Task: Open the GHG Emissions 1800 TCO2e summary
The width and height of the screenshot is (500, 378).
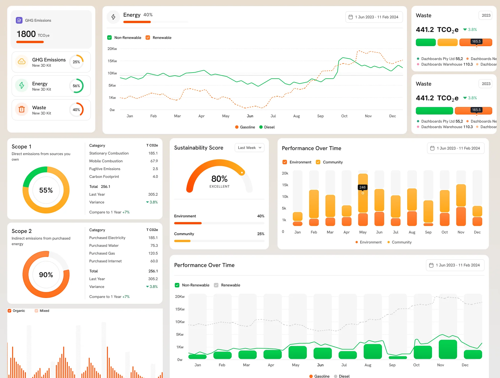Action: point(51,29)
